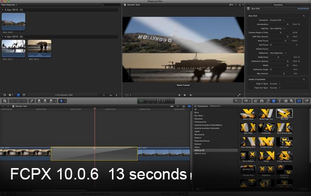Open the Keyword Editor key icon
Screen dimensions: 311x196
(x=32, y=101)
